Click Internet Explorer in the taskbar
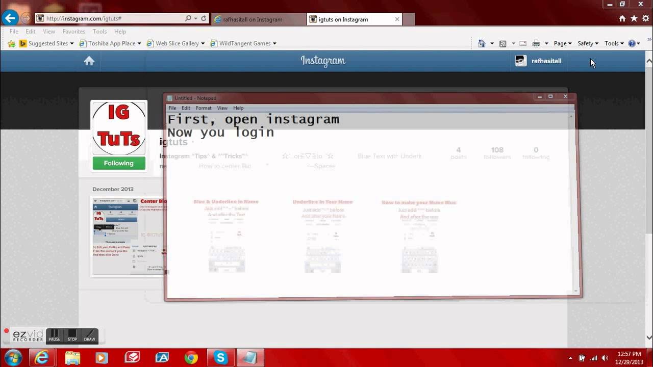This screenshot has width=653, height=367. tap(41, 358)
